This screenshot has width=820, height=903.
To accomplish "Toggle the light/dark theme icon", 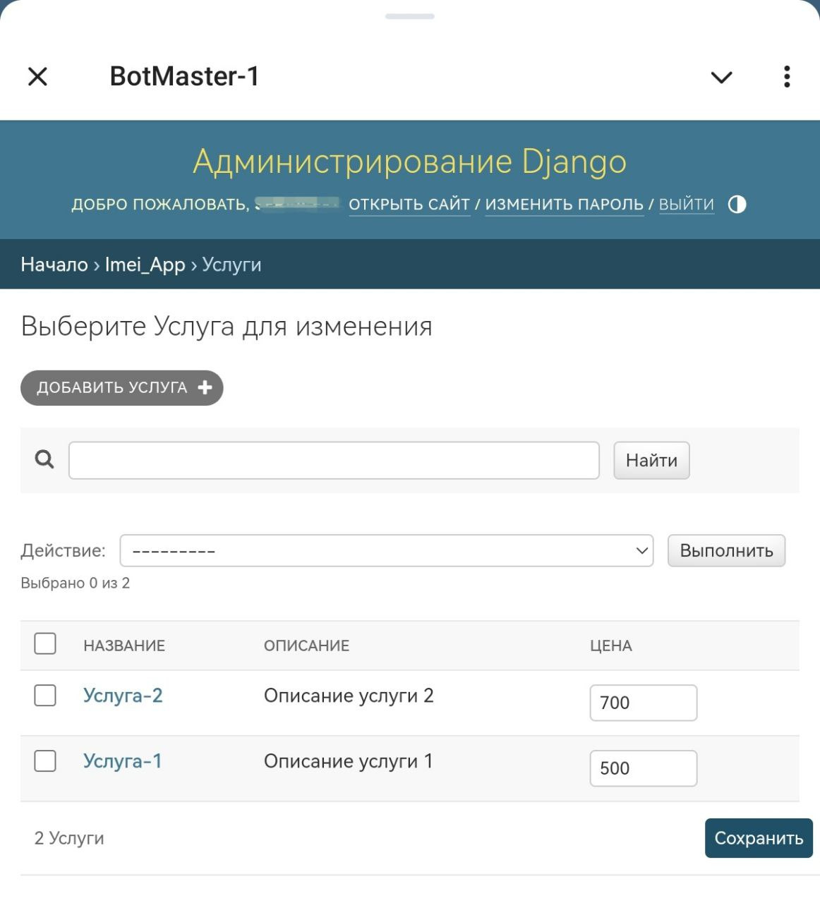I will tap(737, 205).
